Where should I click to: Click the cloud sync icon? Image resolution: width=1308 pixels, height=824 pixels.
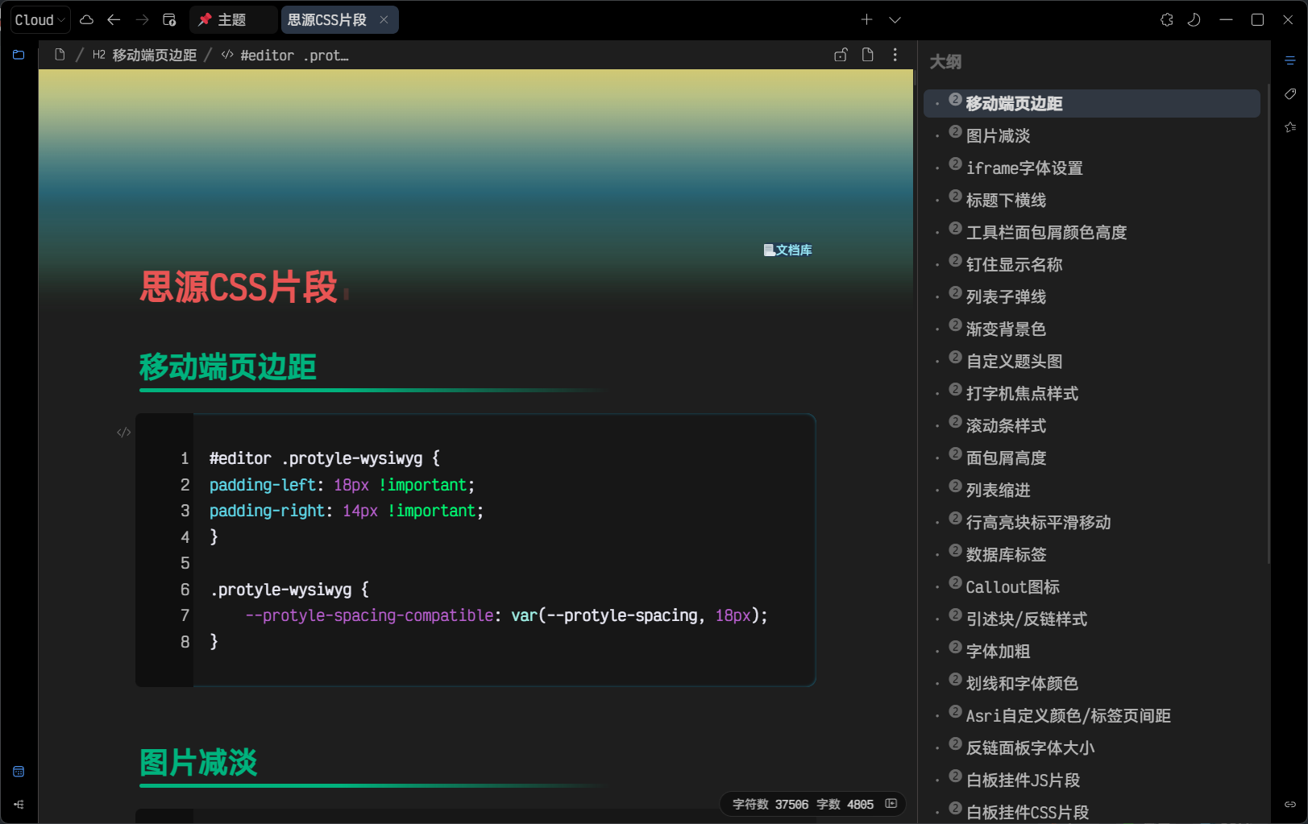(87, 19)
